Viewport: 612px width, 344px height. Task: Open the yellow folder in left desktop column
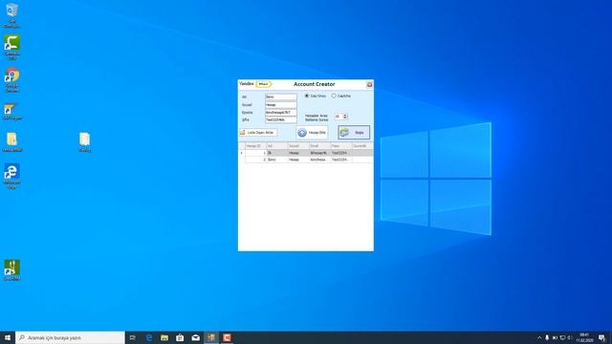pyautogui.click(x=11, y=142)
